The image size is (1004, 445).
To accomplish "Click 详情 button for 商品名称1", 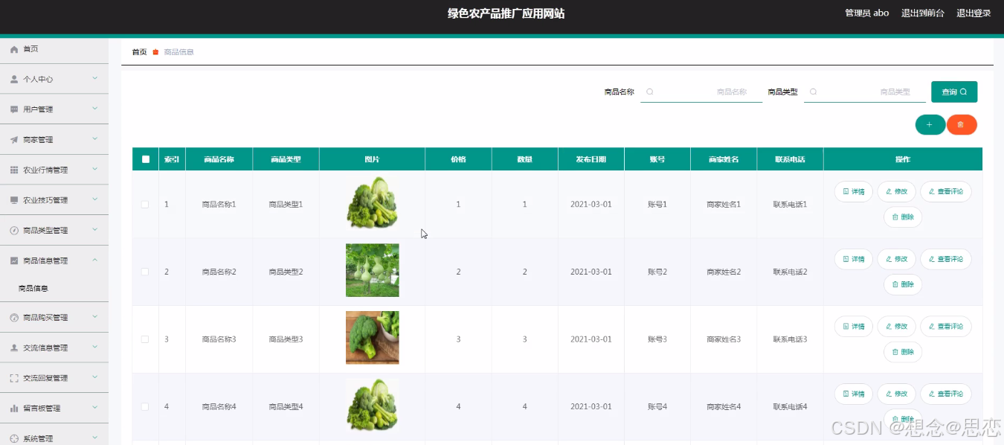I will click(x=854, y=192).
